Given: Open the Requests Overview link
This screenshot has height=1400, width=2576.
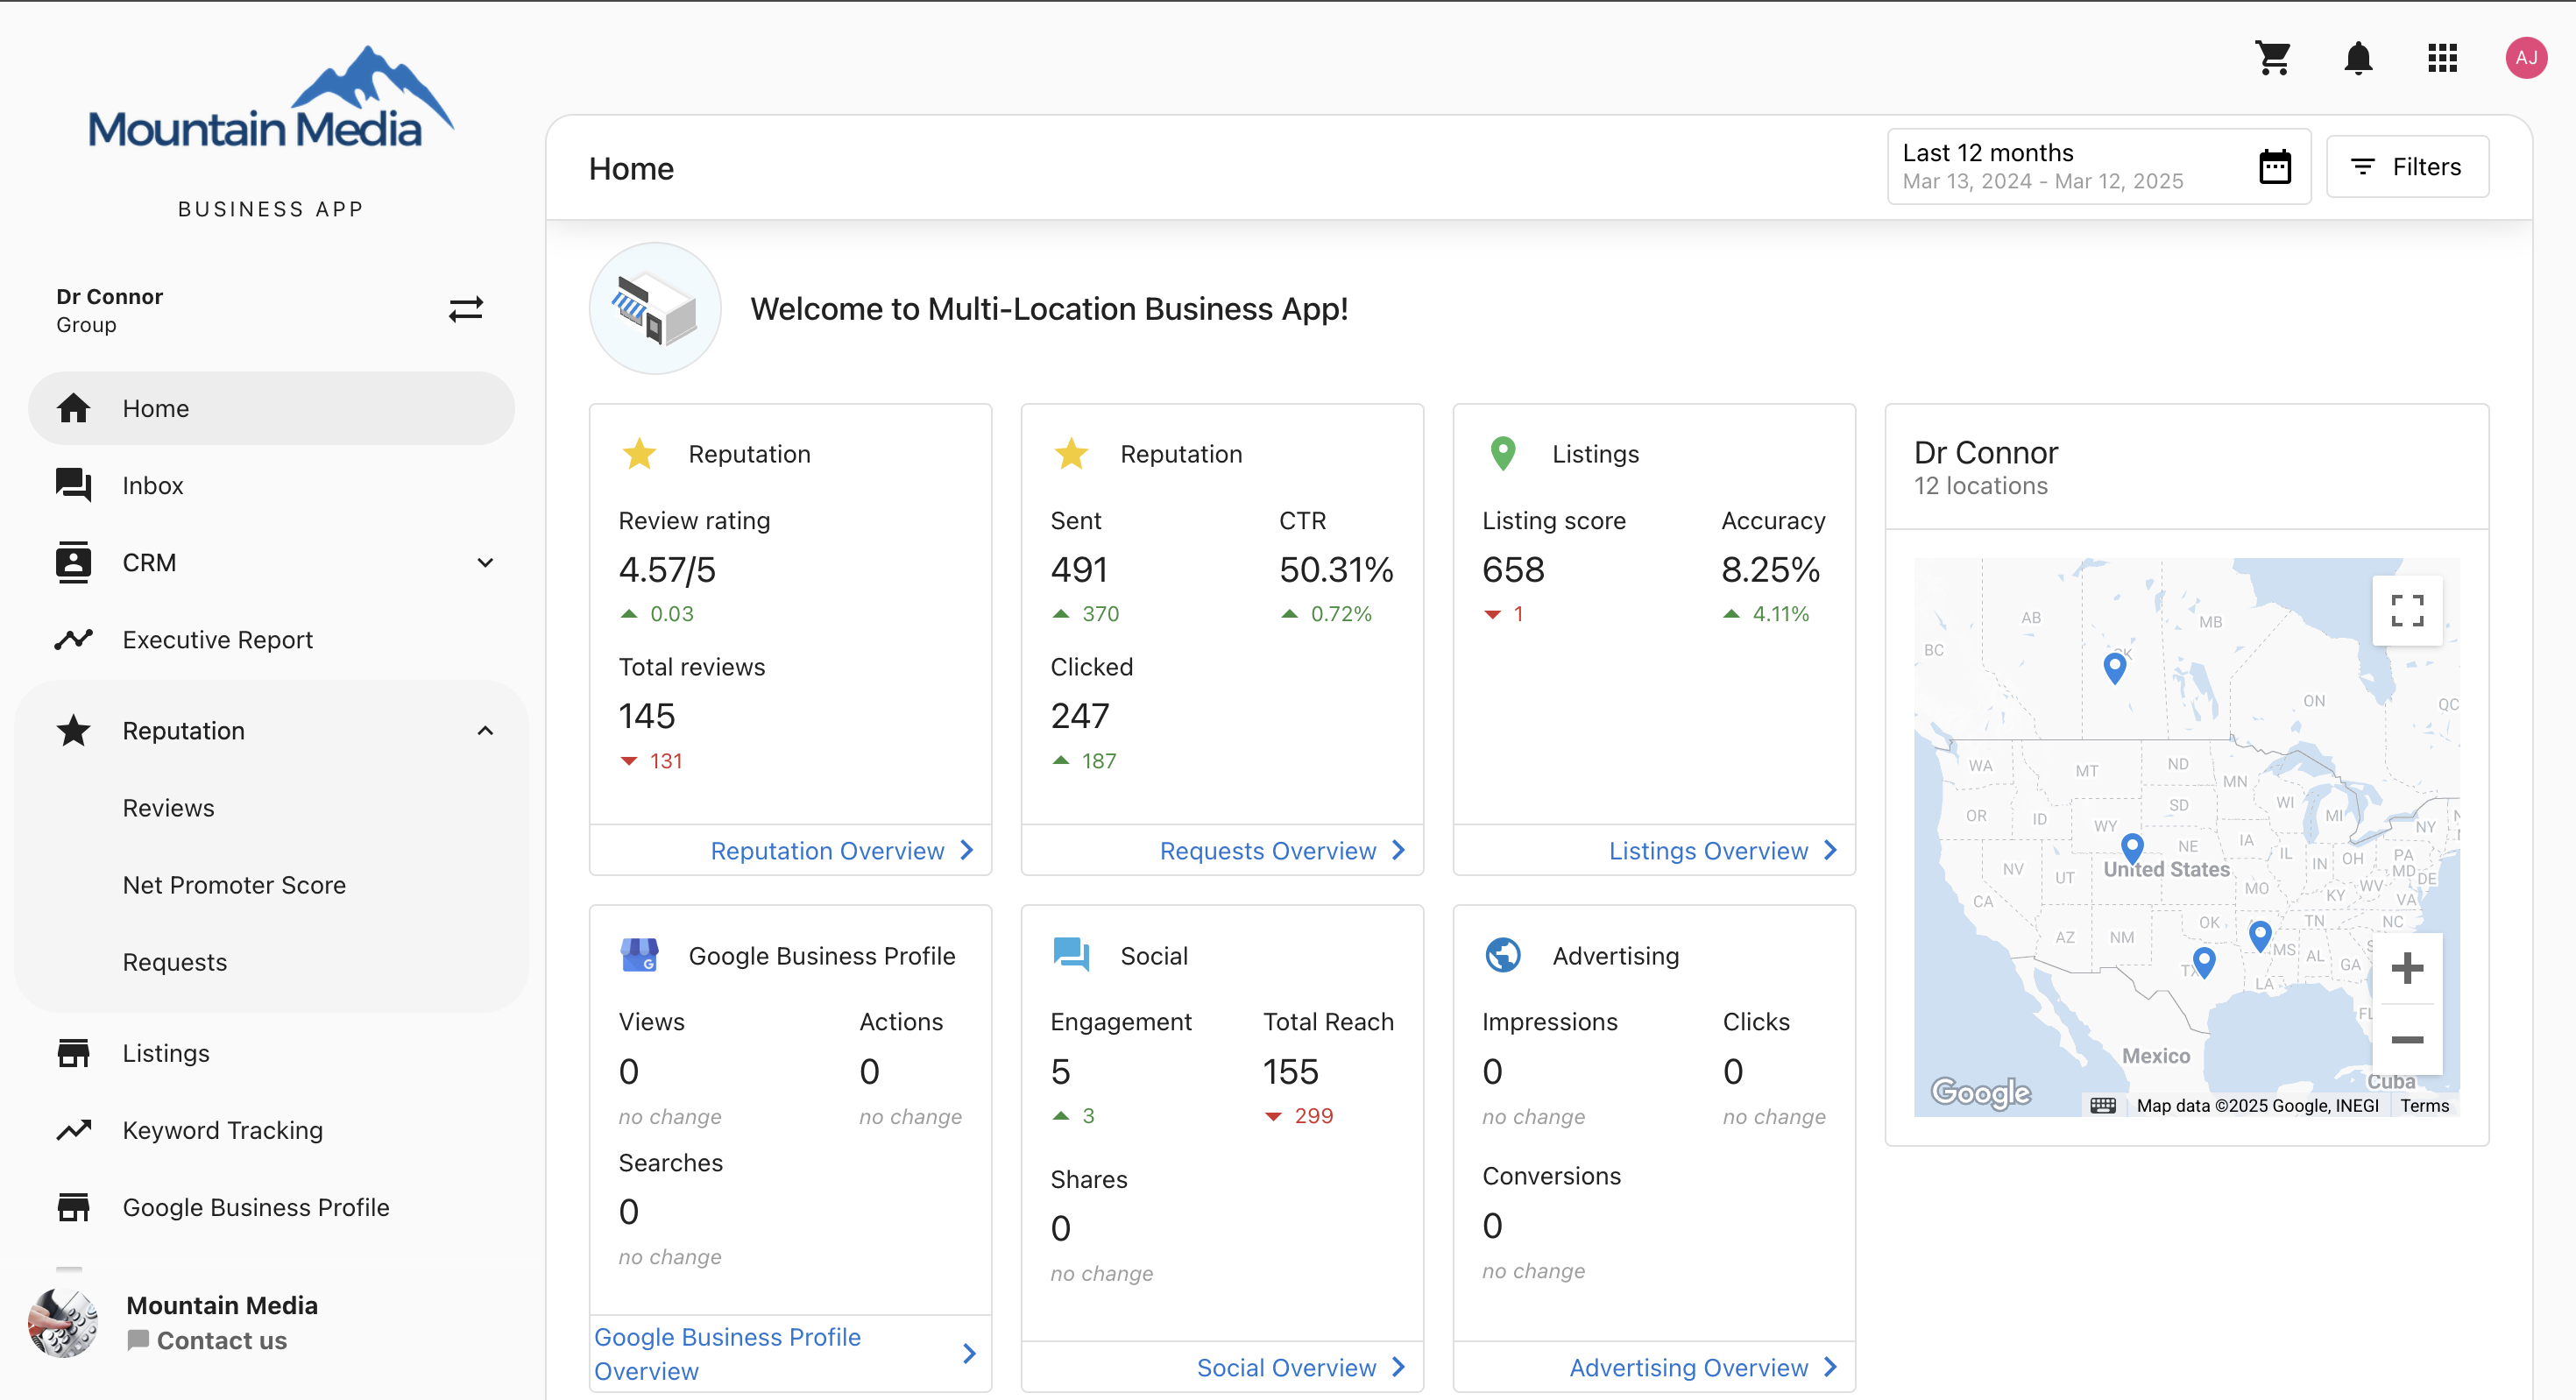Looking at the screenshot, I should (x=1268, y=851).
